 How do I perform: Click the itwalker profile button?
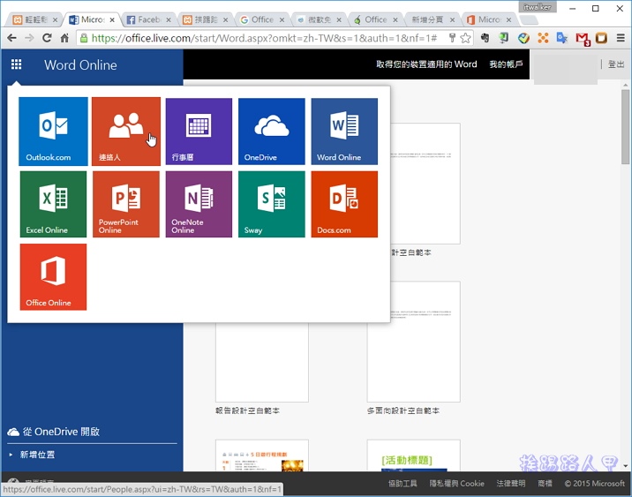(537, 7)
